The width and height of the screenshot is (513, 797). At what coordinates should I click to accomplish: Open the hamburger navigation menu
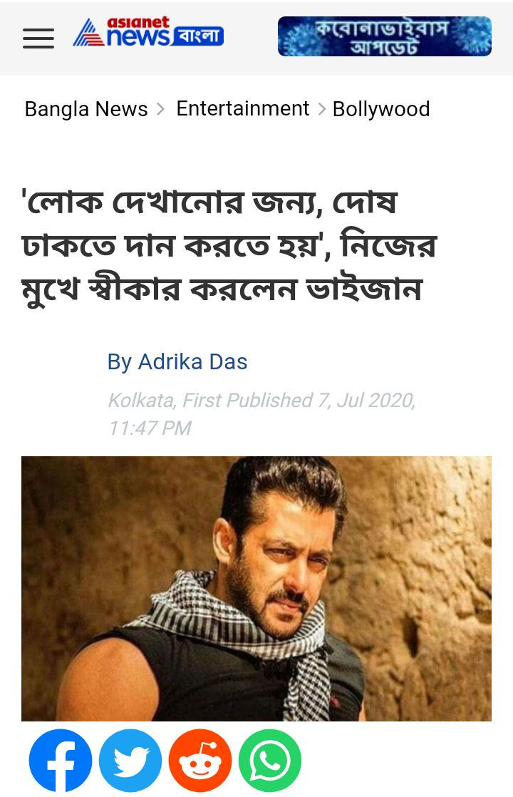tap(38, 38)
